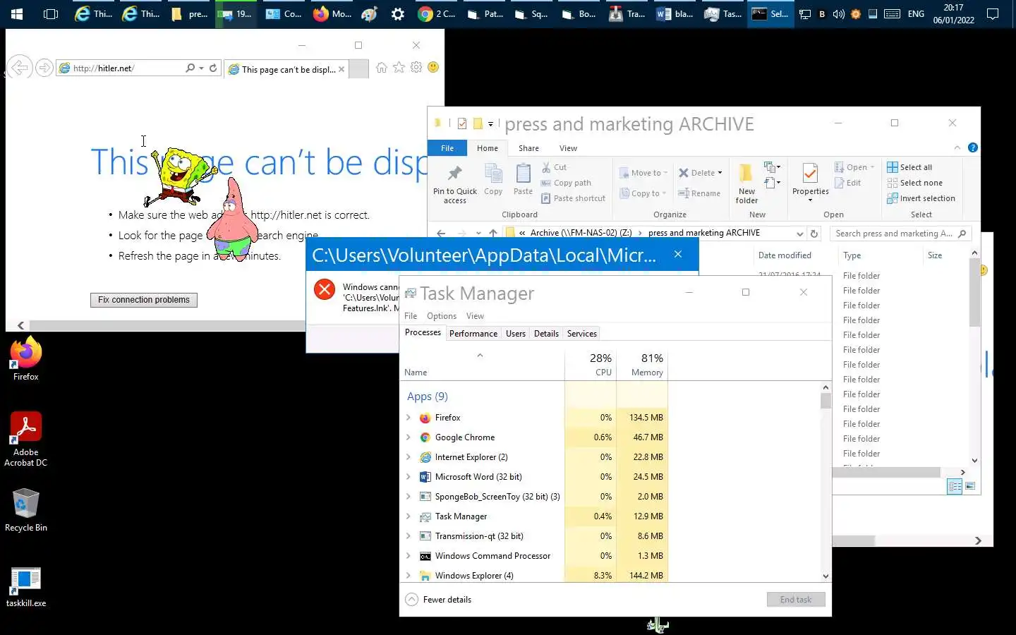This screenshot has height=635, width=1016.
Task: Expand the Internet Explorer (2) process row
Action: pos(409,457)
